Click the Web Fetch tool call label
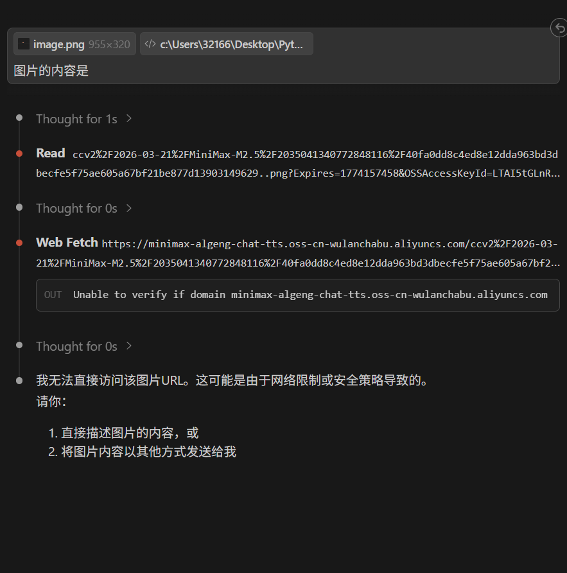The height and width of the screenshot is (573, 567). point(67,242)
